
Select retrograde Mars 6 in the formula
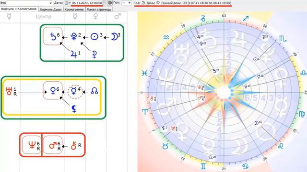pyautogui.click(x=53, y=145)
